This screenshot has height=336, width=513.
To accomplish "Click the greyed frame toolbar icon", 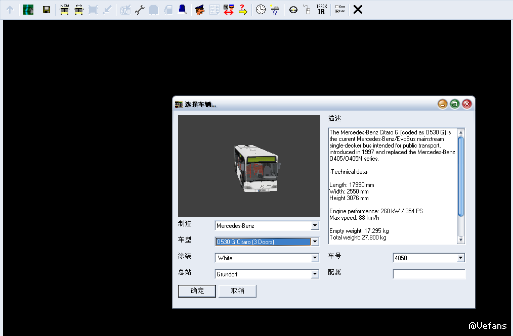I will pos(93,10).
